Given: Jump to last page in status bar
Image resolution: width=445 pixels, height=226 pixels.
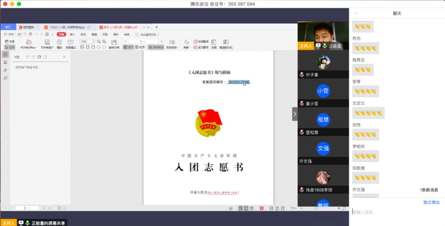Looking at the screenshot, I should [x=49, y=208].
